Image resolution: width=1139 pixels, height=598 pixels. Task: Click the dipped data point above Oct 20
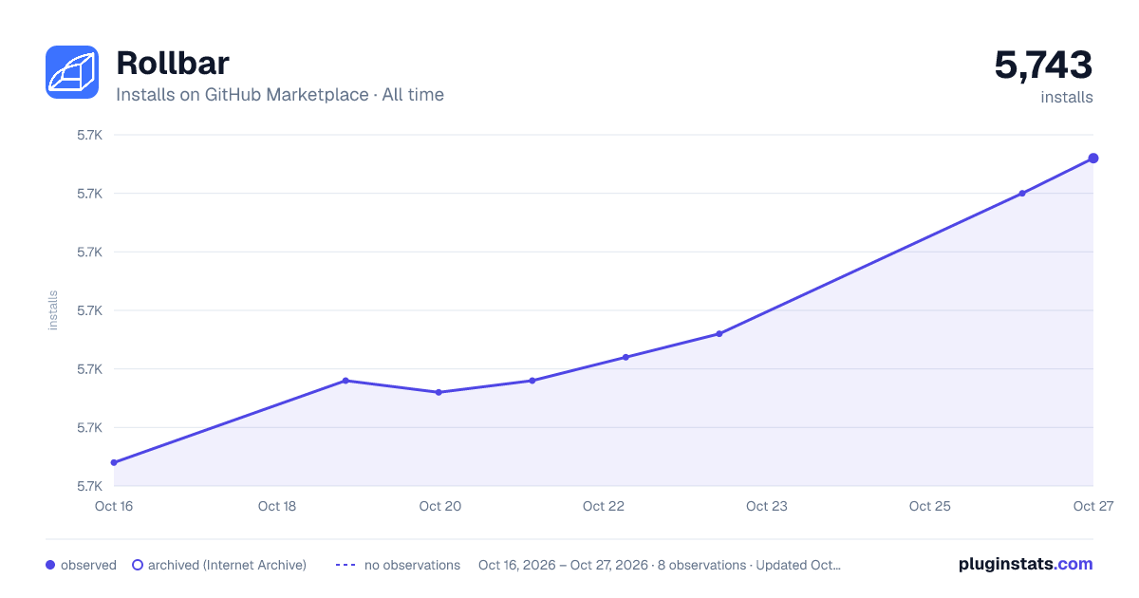click(x=439, y=392)
